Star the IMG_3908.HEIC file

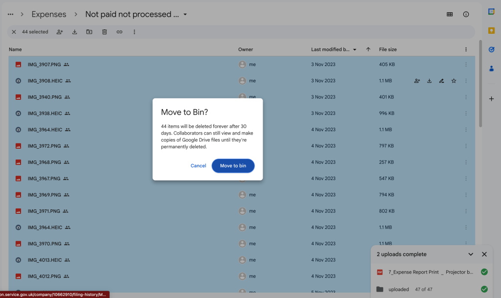click(454, 81)
